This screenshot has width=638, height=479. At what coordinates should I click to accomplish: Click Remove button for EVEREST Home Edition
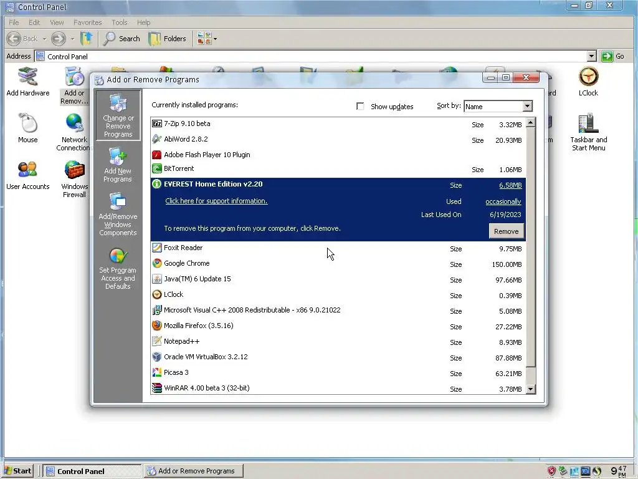click(x=506, y=231)
